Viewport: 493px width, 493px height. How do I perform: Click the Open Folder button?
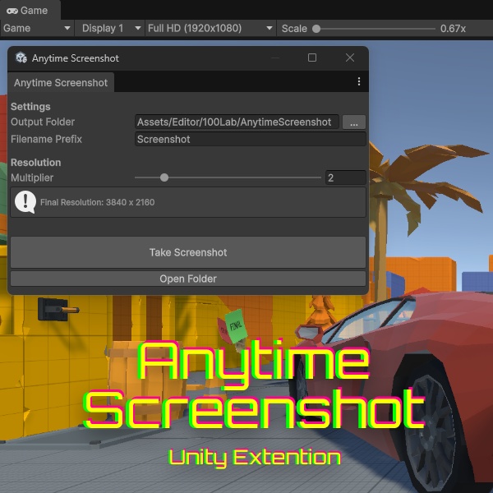pyautogui.click(x=188, y=279)
